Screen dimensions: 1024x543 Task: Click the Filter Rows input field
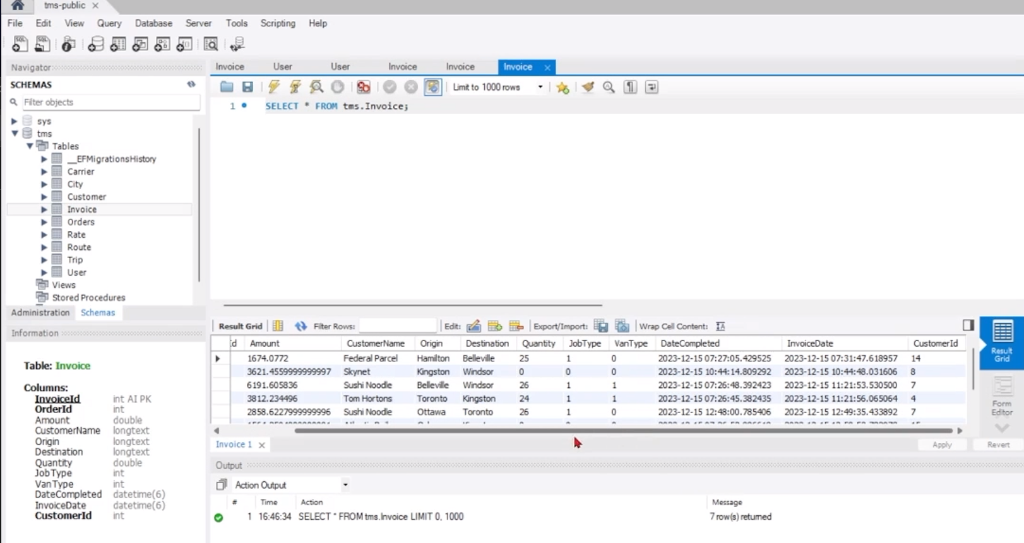coord(398,326)
